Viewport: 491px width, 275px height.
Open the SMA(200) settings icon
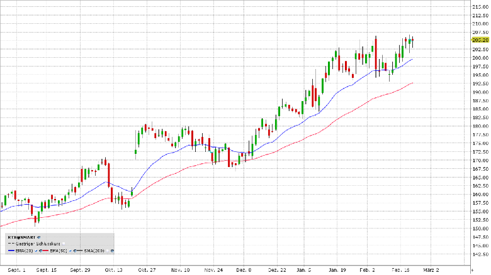112,251
